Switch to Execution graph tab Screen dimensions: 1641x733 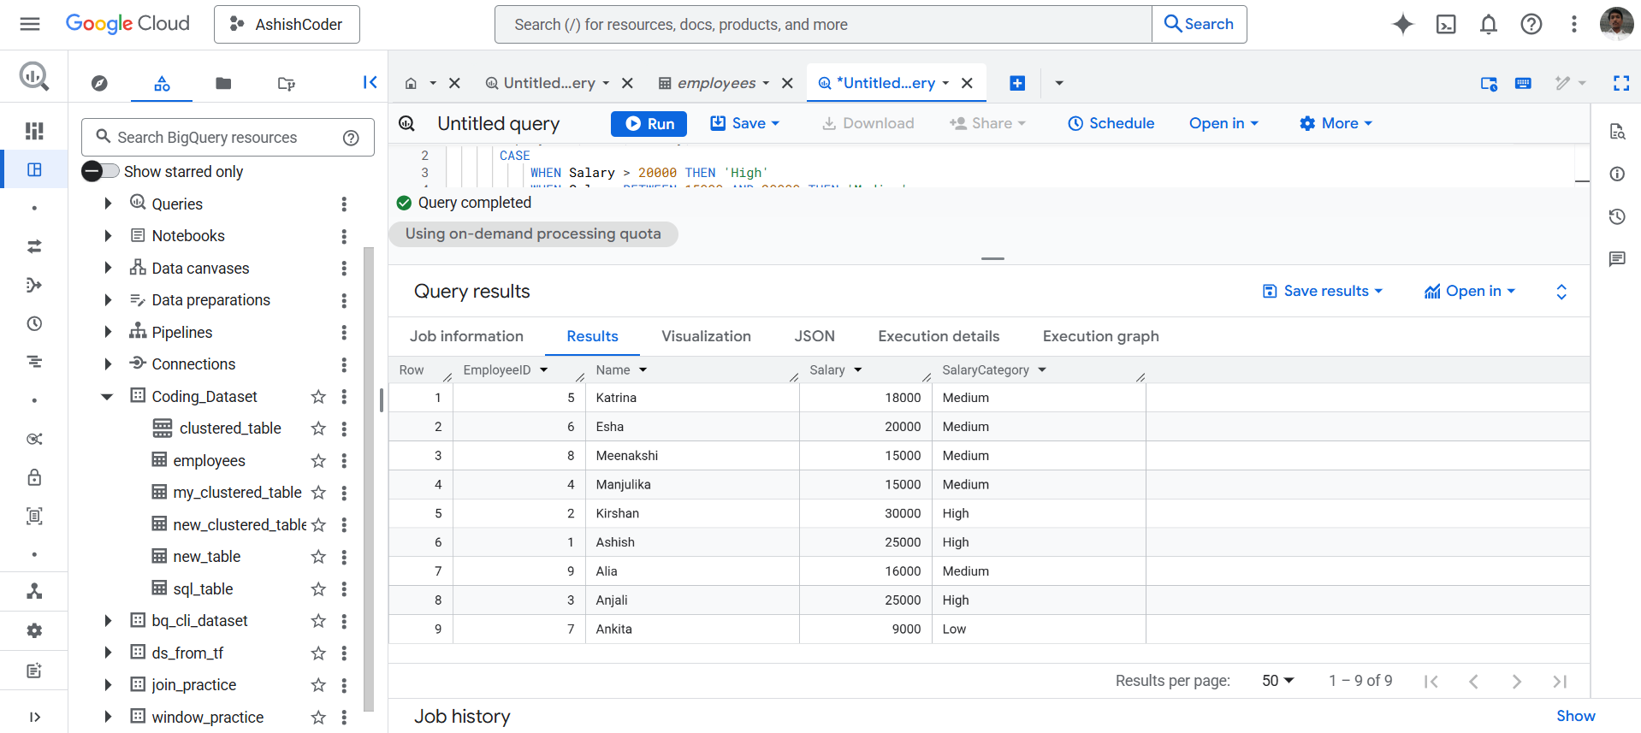tap(1100, 336)
